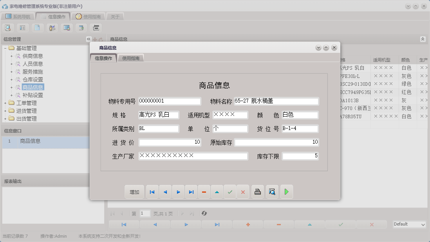Collapse the 信息管理 panel with the chevron
The width and height of the screenshot is (430, 242).
coord(89,39)
